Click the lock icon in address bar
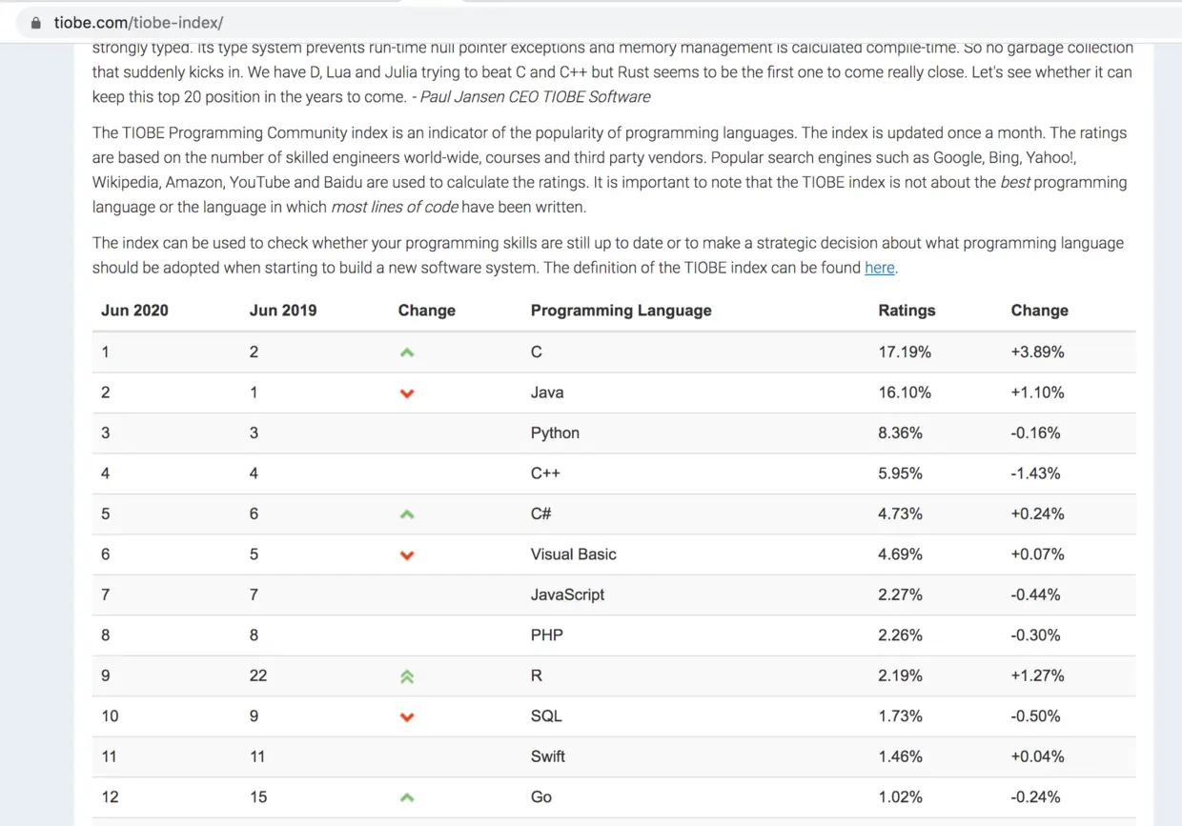This screenshot has width=1182, height=826. [36, 23]
